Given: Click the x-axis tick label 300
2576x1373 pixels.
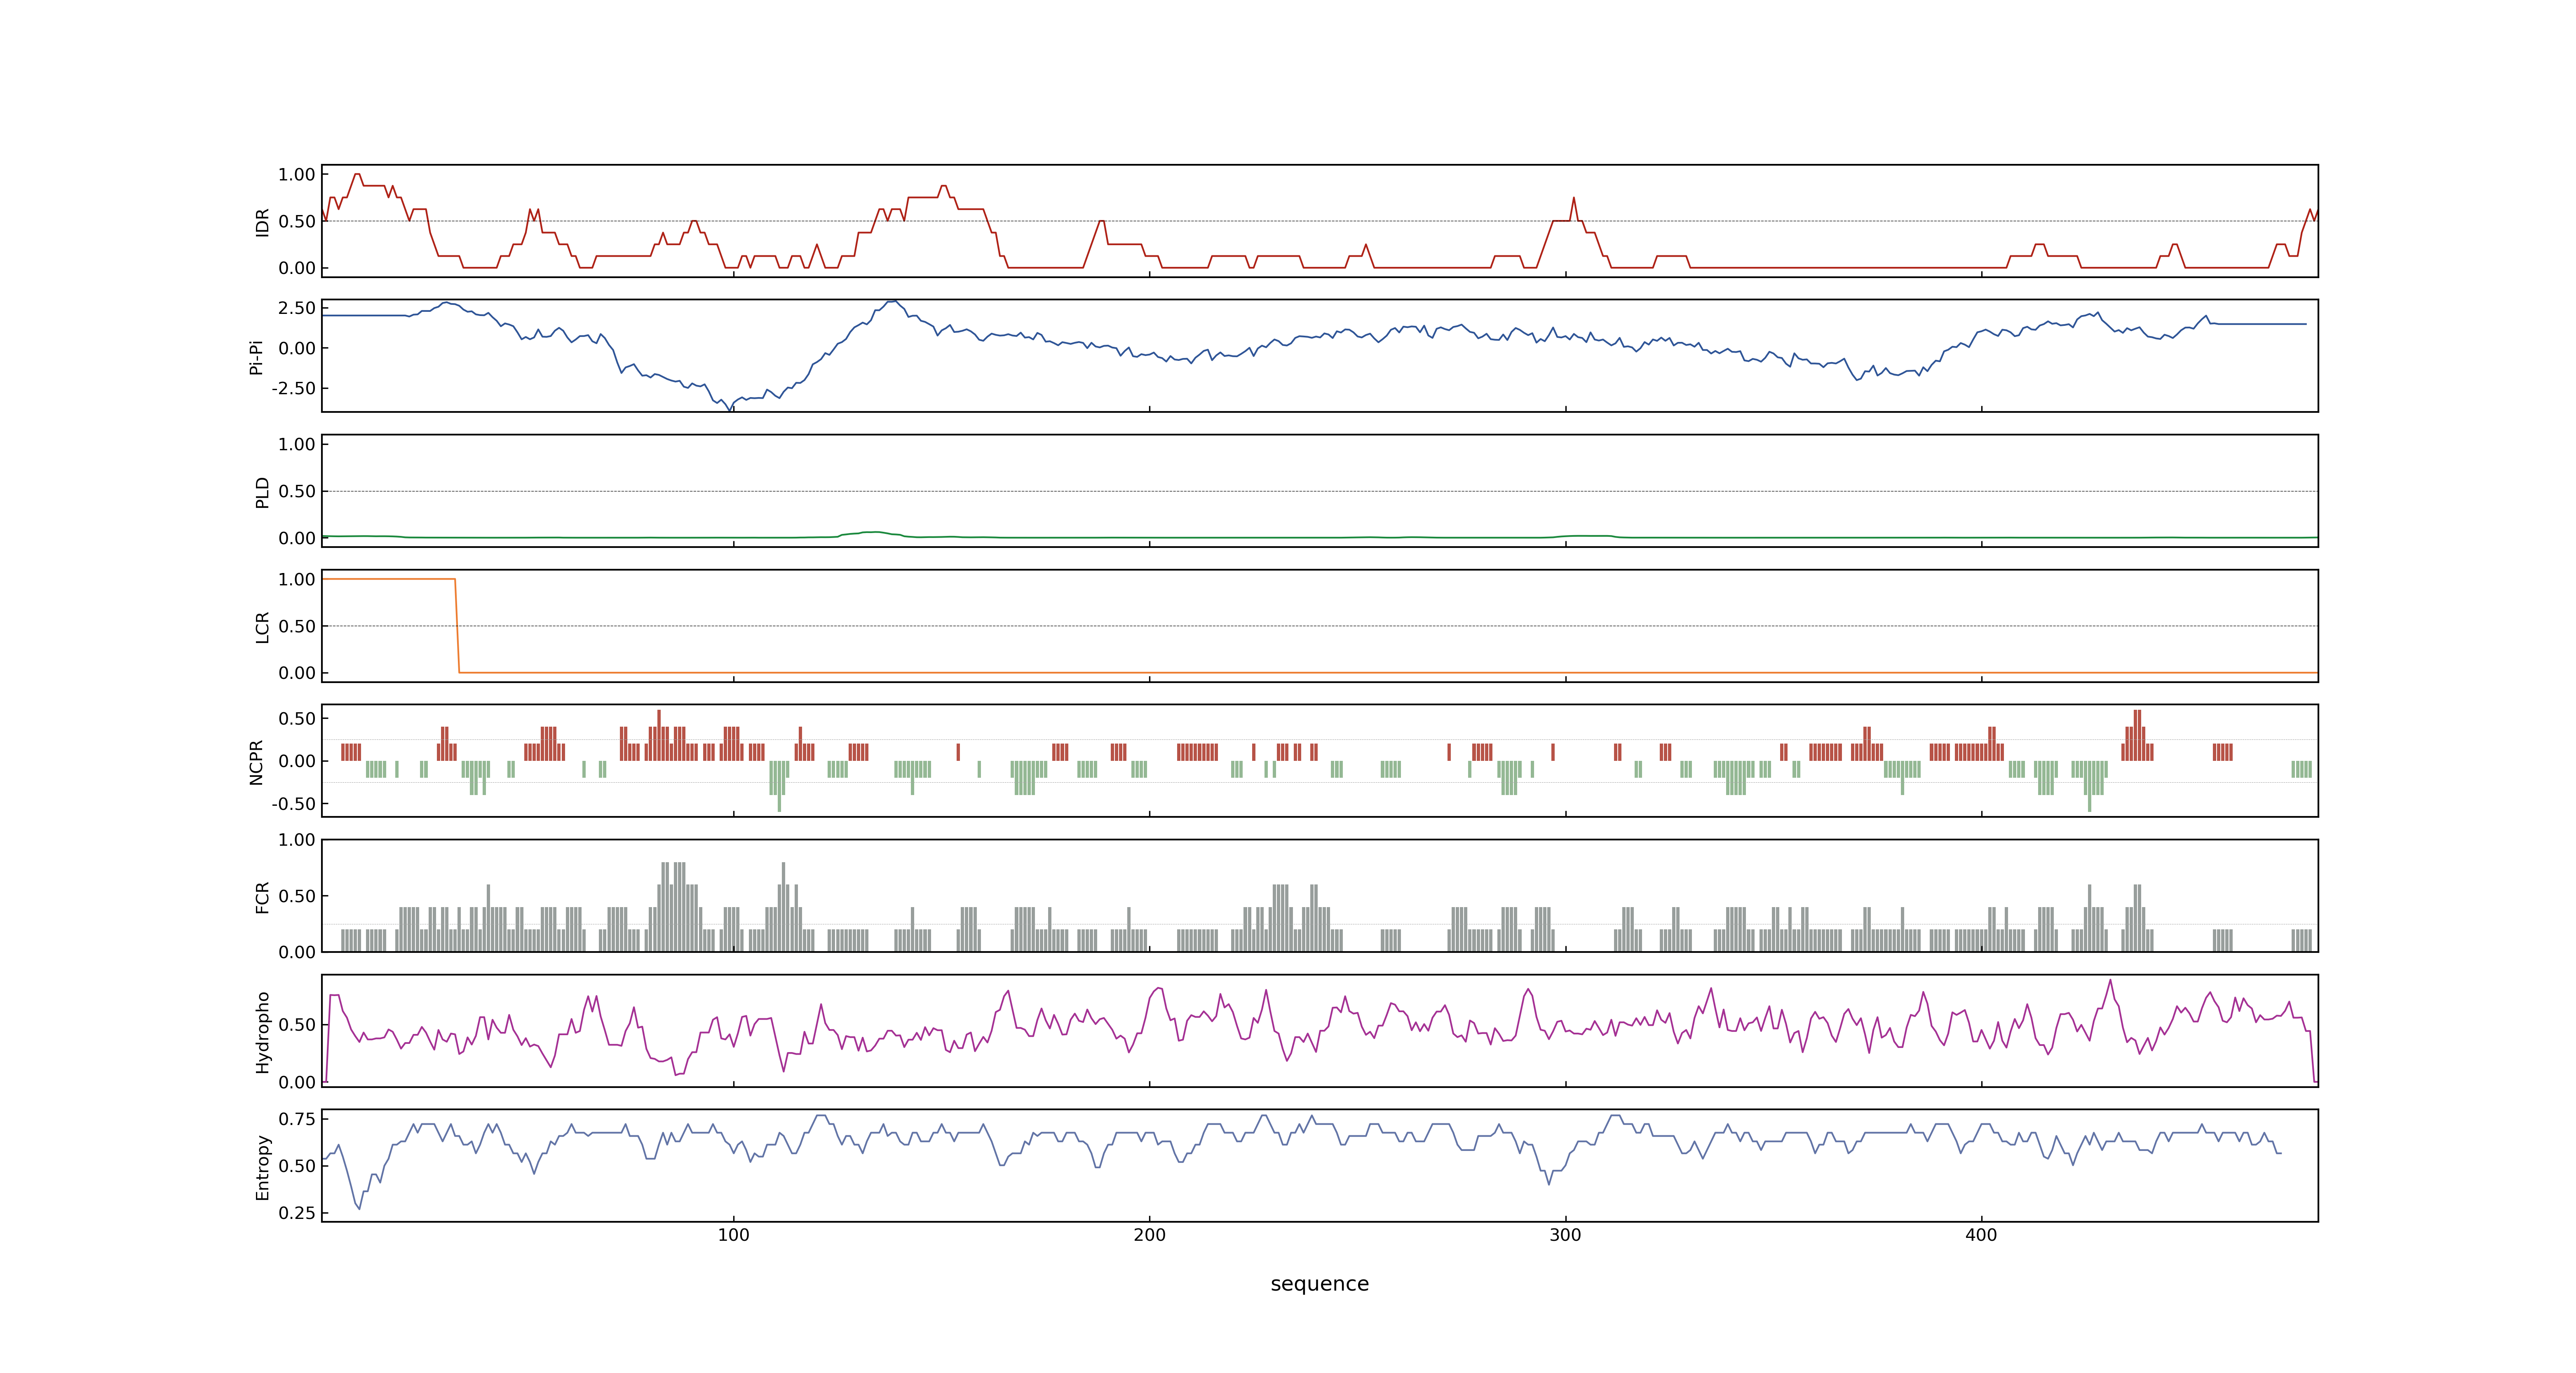Looking at the screenshot, I should (x=1565, y=1235).
